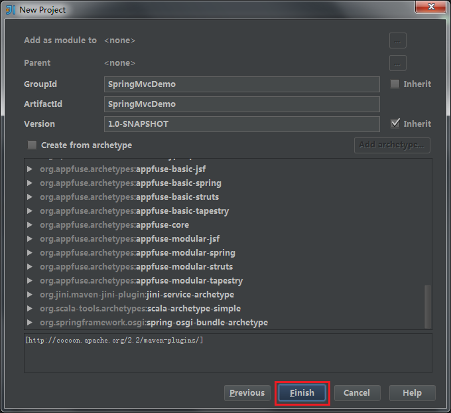Click the Previous button
Viewport: 451px width, 413px height.
click(247, 393)
